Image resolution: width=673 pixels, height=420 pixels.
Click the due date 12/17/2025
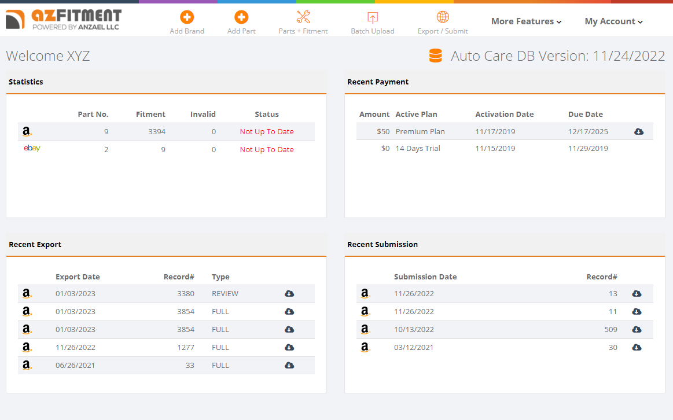pos(588,132)
